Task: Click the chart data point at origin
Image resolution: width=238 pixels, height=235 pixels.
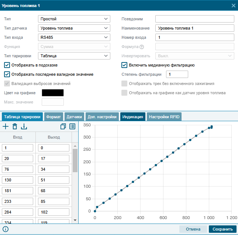Action: pyautogui.click(x=95, y=211)
